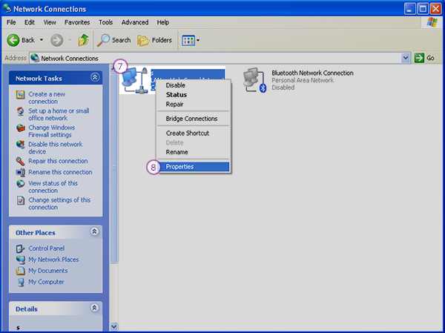445x333 pixels.
Task: Open the My Network Places link
Action: (53, 260)
